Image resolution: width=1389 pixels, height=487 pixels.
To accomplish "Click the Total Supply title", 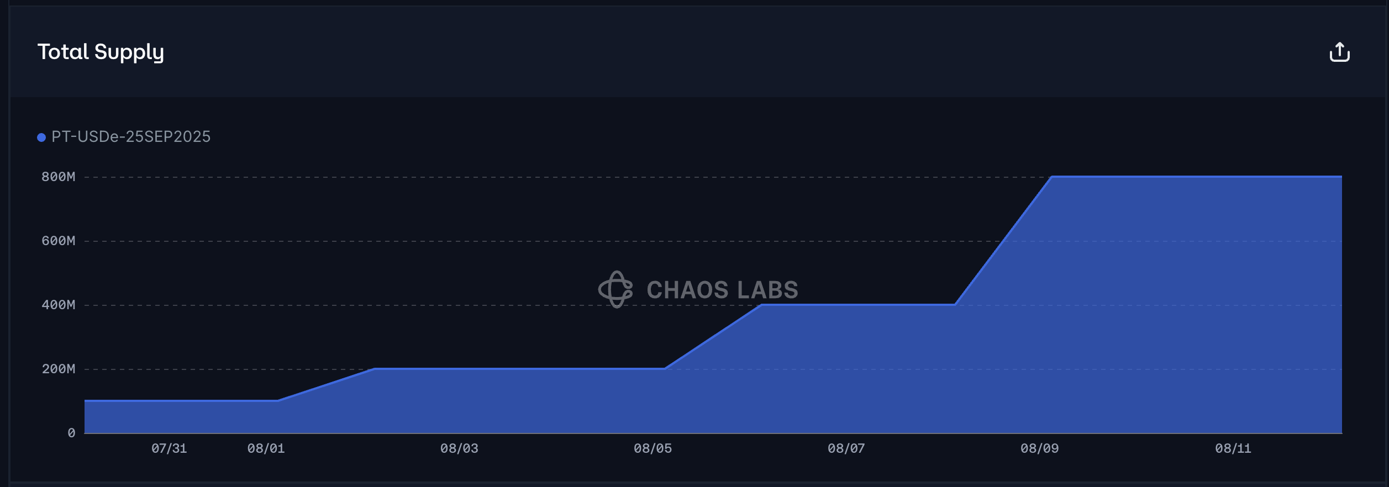I will [101, 52].
